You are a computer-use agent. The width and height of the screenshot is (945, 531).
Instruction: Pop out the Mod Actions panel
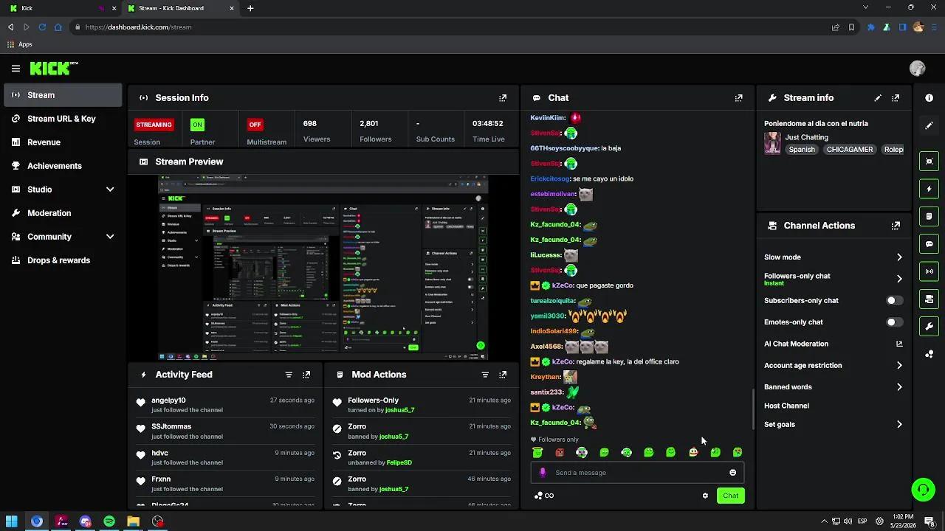click(x=503, y=375)
